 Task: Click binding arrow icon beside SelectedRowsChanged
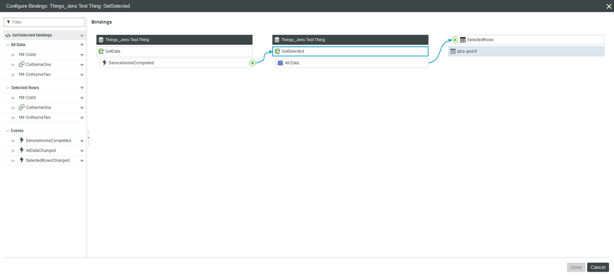[x=12, y=161]
